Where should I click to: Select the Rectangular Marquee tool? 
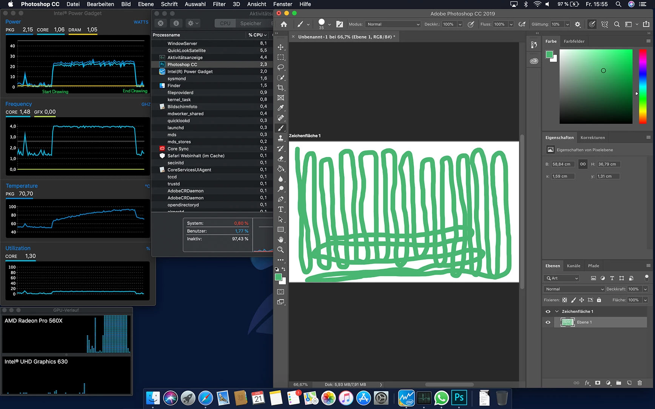pos(280,57)
